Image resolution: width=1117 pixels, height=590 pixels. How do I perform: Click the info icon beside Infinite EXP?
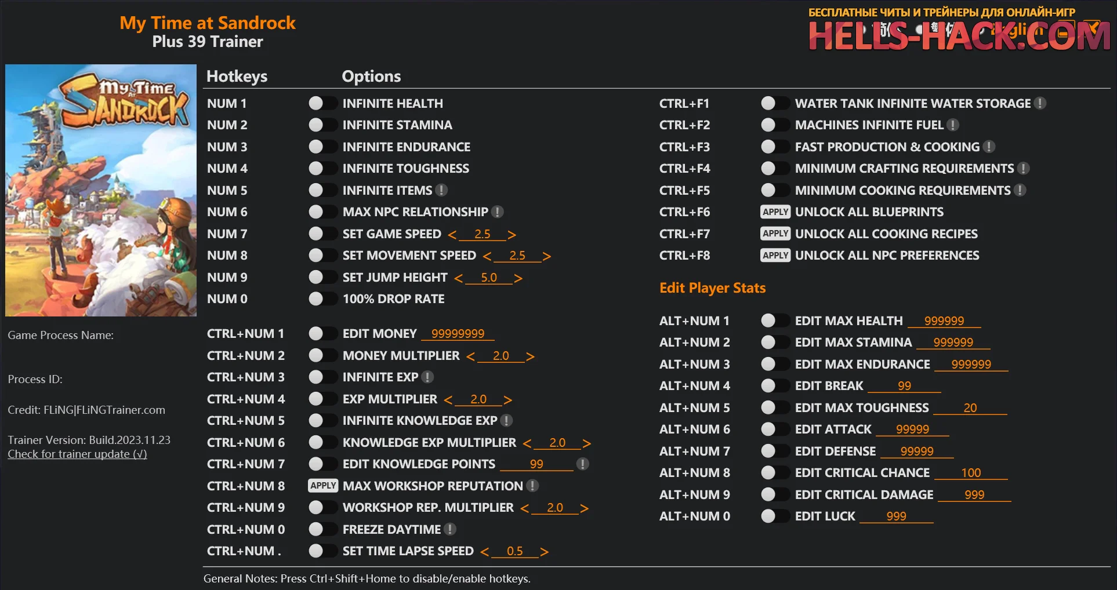(x=427, y=377)
